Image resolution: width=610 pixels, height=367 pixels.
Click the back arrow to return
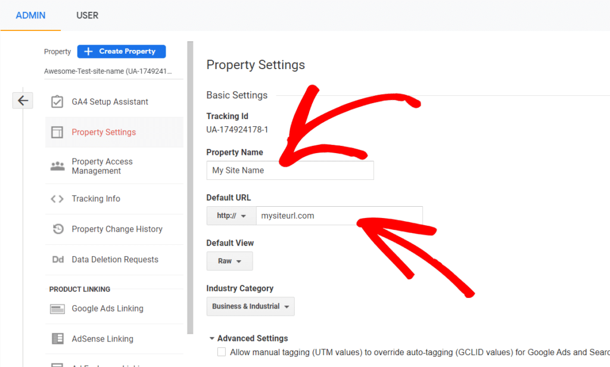click(x=22, y=100)
